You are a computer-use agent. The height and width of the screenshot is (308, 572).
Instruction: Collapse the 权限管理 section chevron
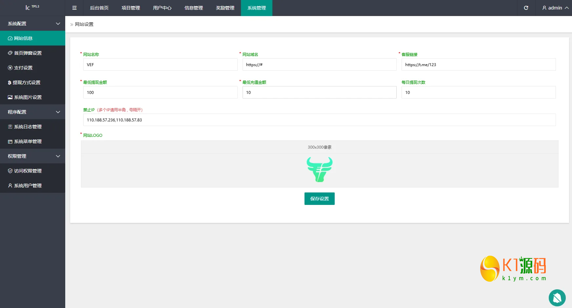tap(58, 156)
